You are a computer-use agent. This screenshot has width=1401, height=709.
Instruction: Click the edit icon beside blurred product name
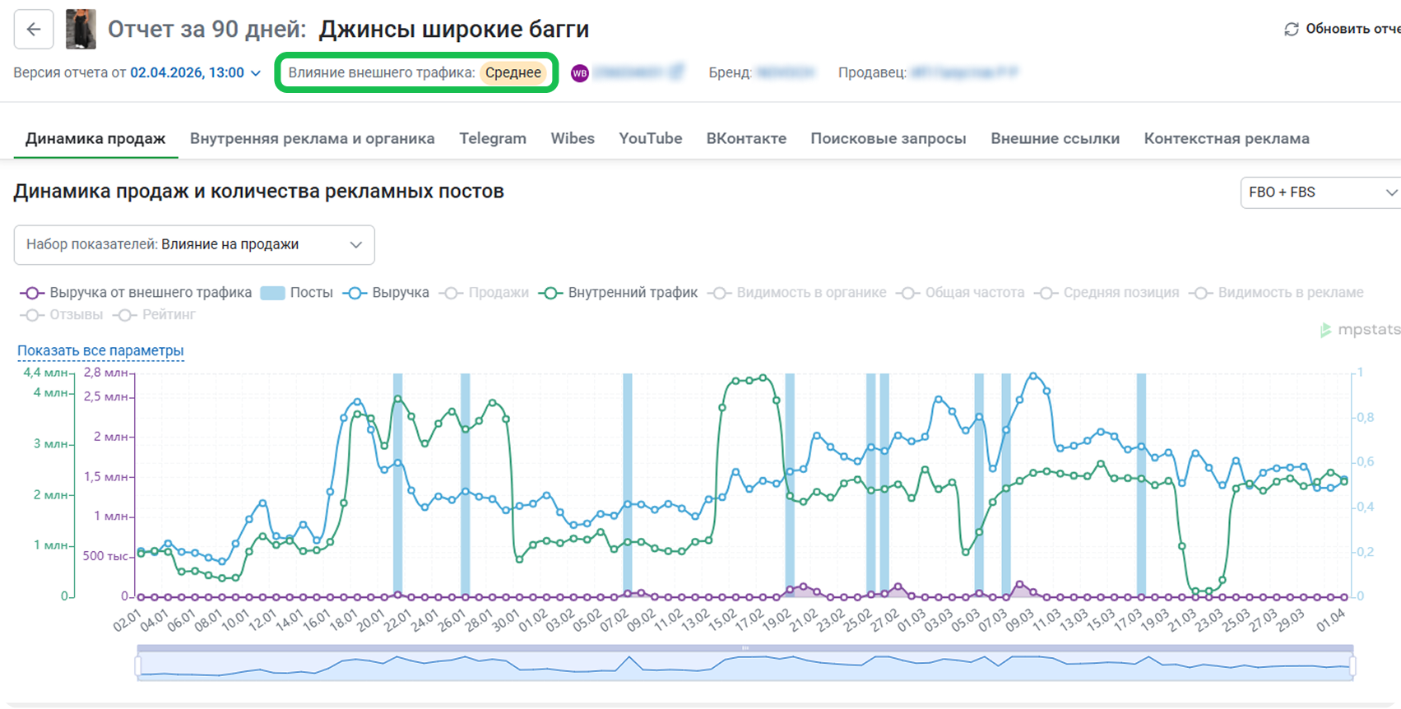pyautogui.click(x=676, y=72)
